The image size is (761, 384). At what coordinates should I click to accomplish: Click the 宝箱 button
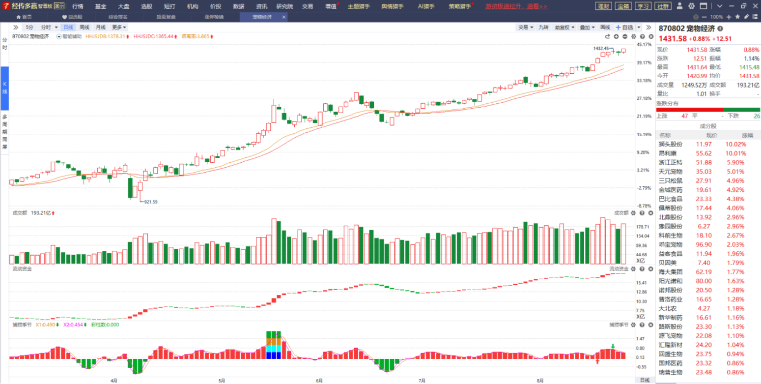tap(623, 6)
